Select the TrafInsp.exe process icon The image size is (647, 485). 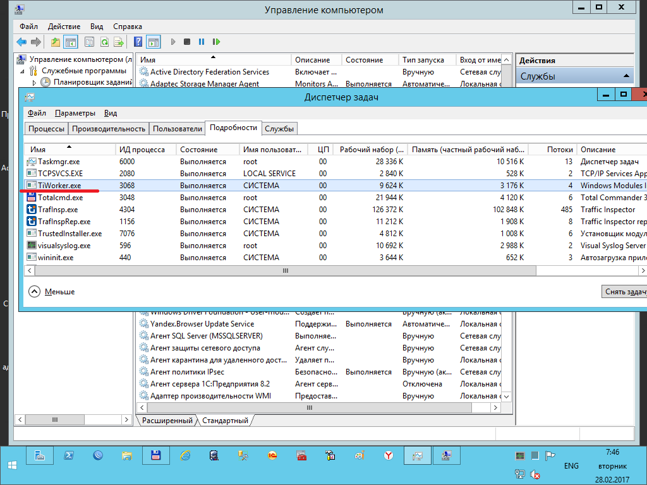click(x=32, y=210)
